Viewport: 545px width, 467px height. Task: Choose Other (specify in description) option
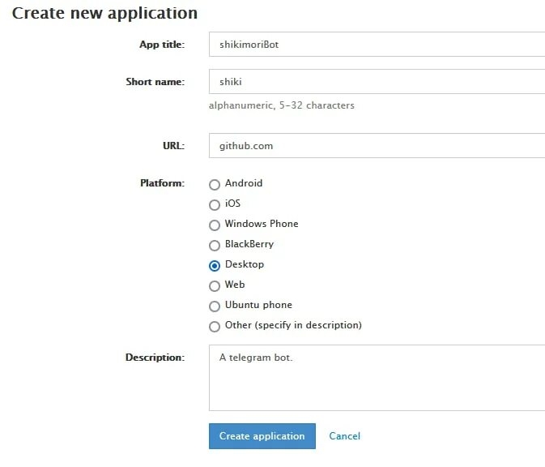(215, 327)
